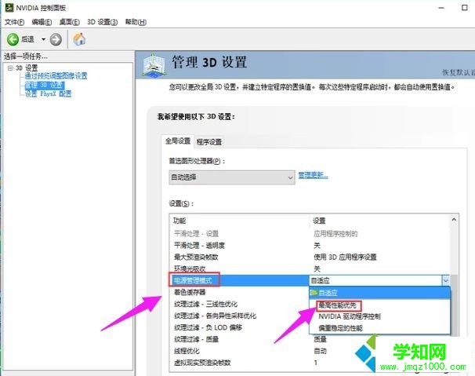Select the 平滑处理 - 设置 row

[x=309, y=234]
